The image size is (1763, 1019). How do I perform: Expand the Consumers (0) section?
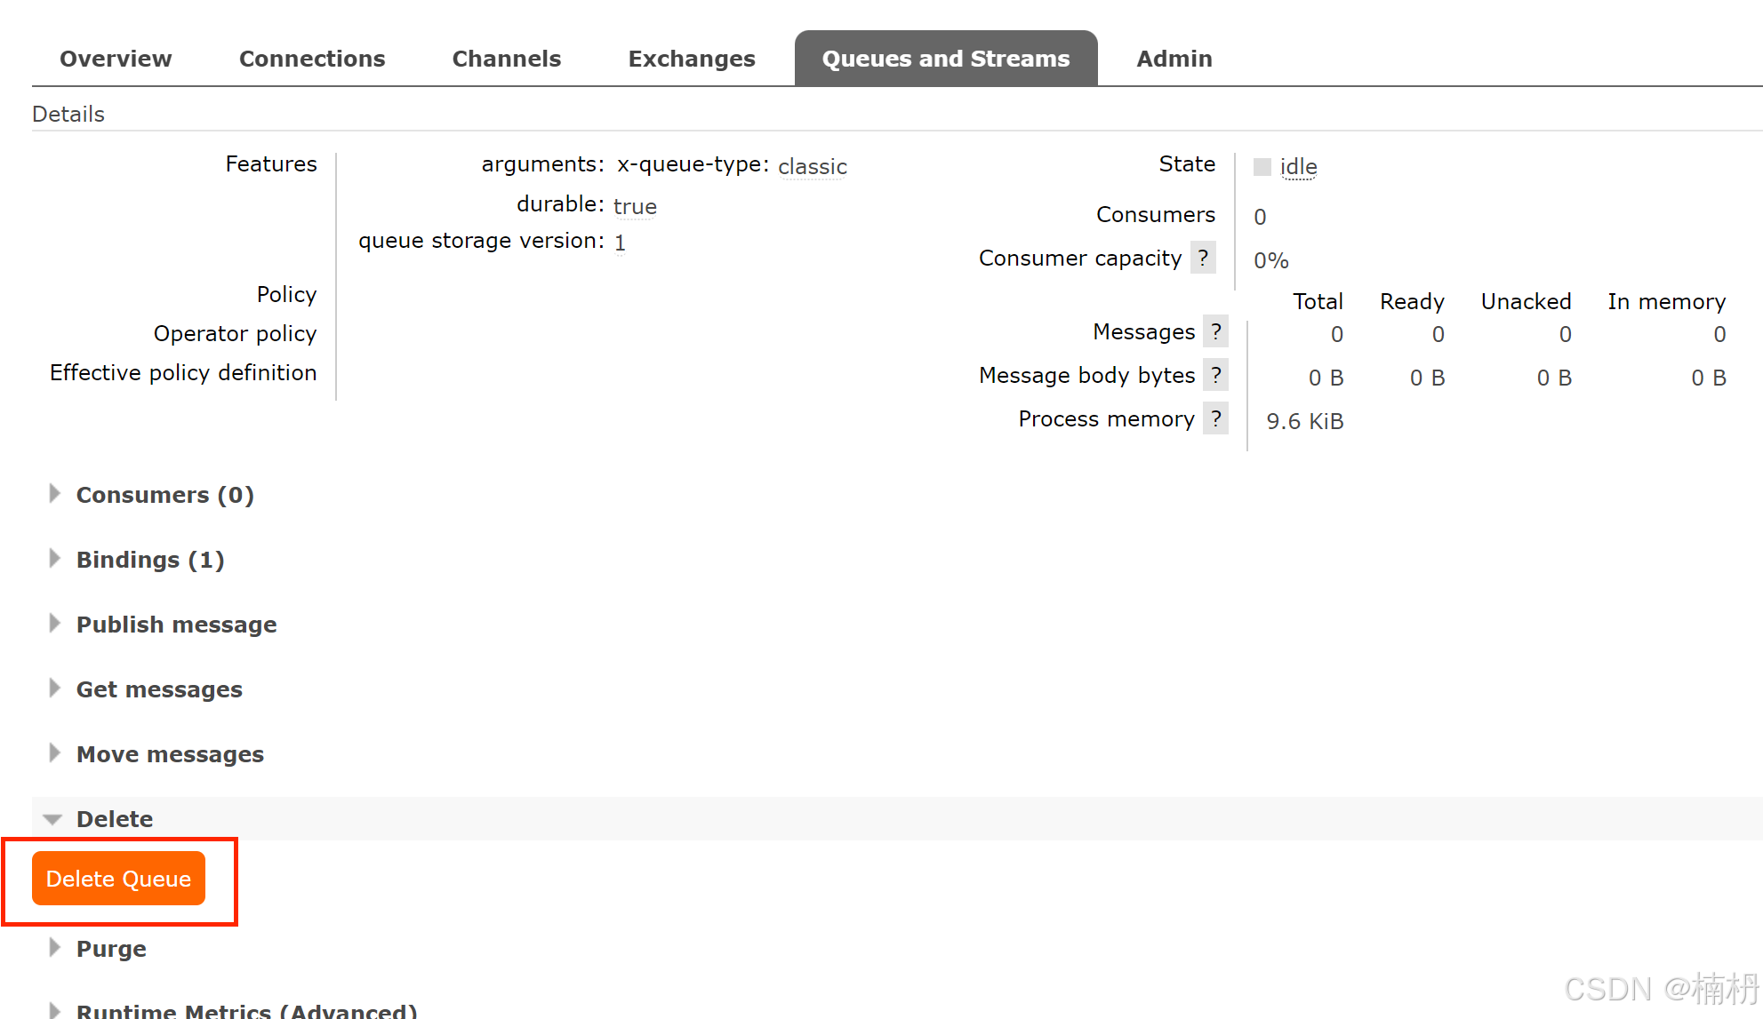pos(164,495)
